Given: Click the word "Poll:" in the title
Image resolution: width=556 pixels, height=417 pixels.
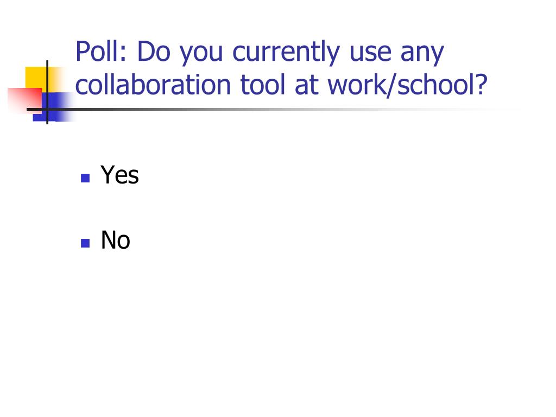Looking at the screenshot, I should tap(101, 52).
